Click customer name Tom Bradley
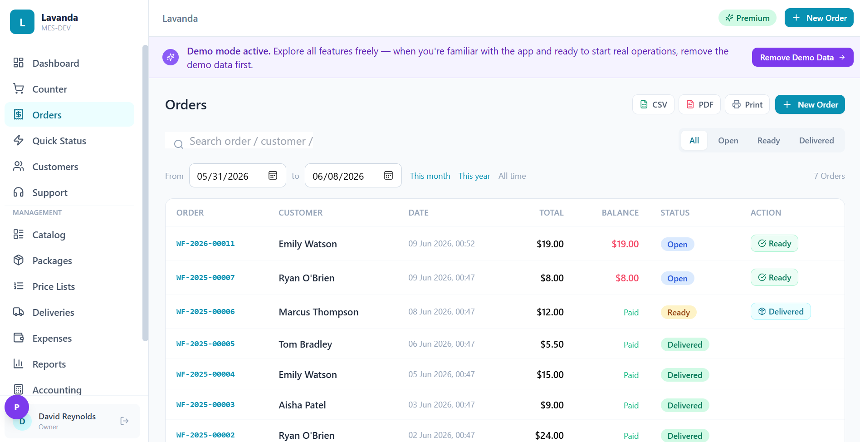860x442 pixels. point(305,344)
